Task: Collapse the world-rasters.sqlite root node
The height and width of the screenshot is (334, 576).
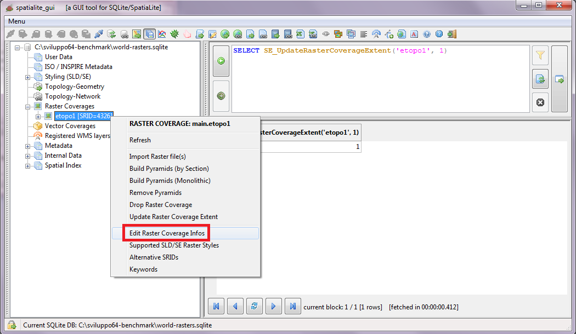Action: point(17,47)
